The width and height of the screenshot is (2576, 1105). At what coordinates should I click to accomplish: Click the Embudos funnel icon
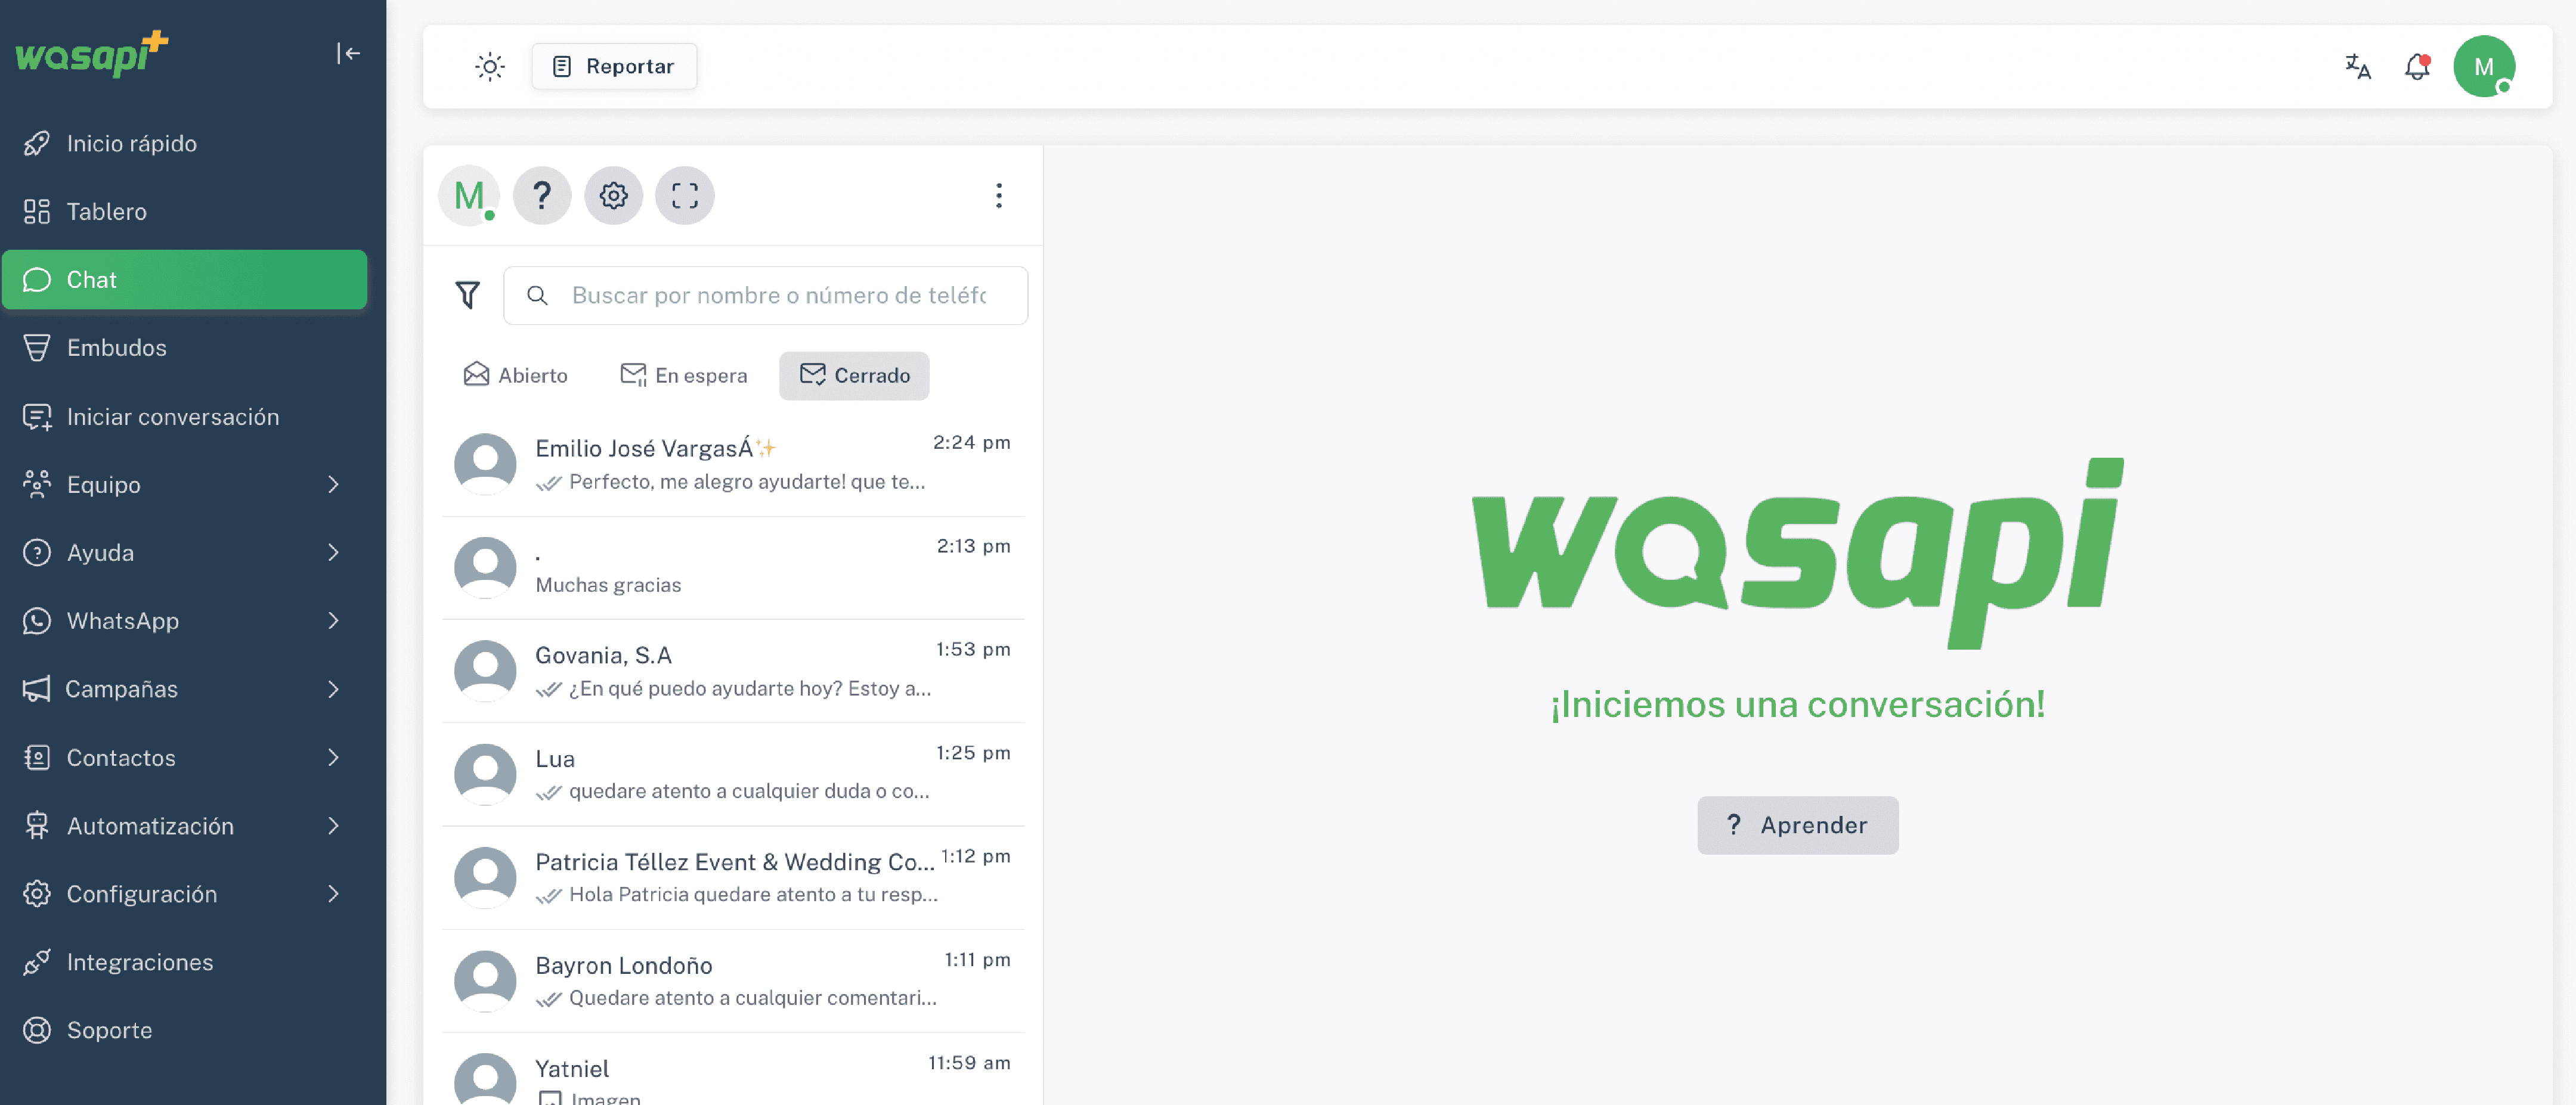tap(37, 347)
